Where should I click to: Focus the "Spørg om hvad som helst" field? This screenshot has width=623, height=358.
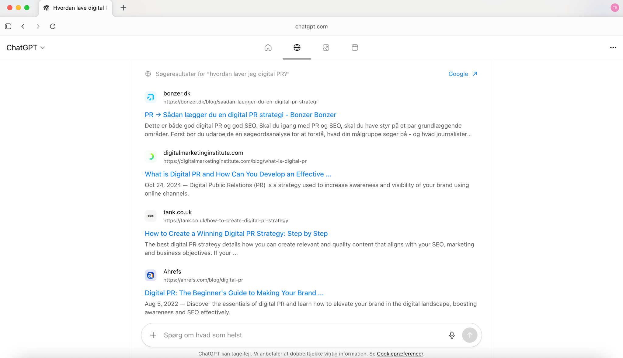pyautogui.click(x=303, y=335)
